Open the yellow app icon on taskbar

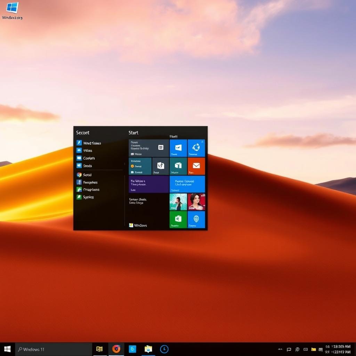click(x=100, y=349)
